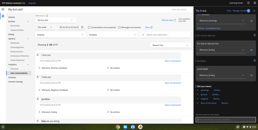This screenshot has height=130, width=258.
Task: Open Google Photos from the shelf
Action: point(140,127)
